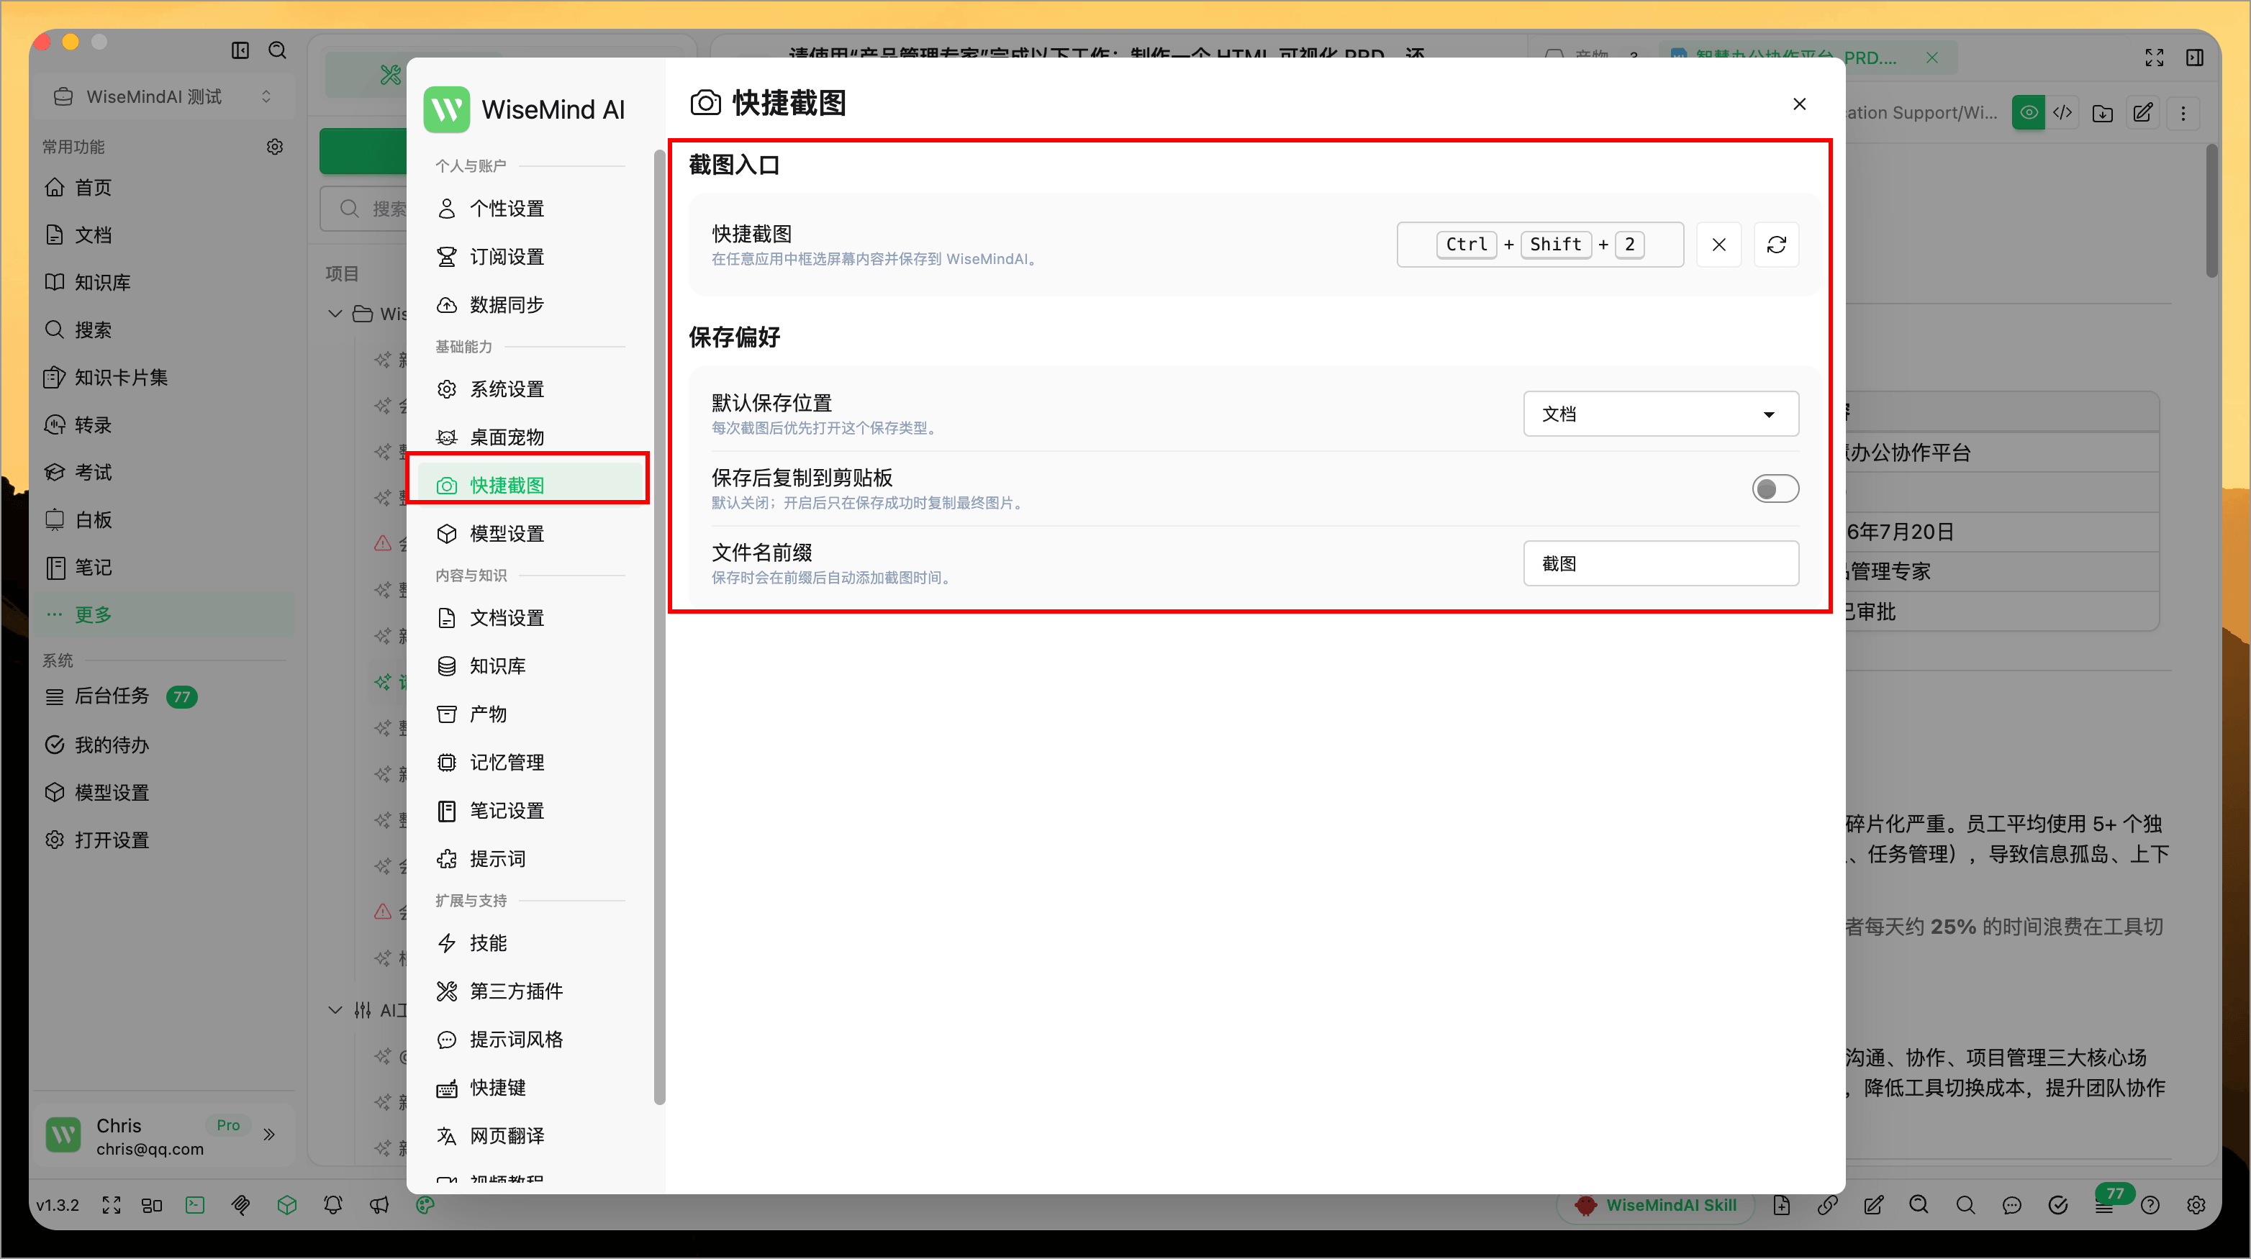2251x1259 pixels.
Task: Expand 更多 in main sidebar
Action: tap(164, 615)
